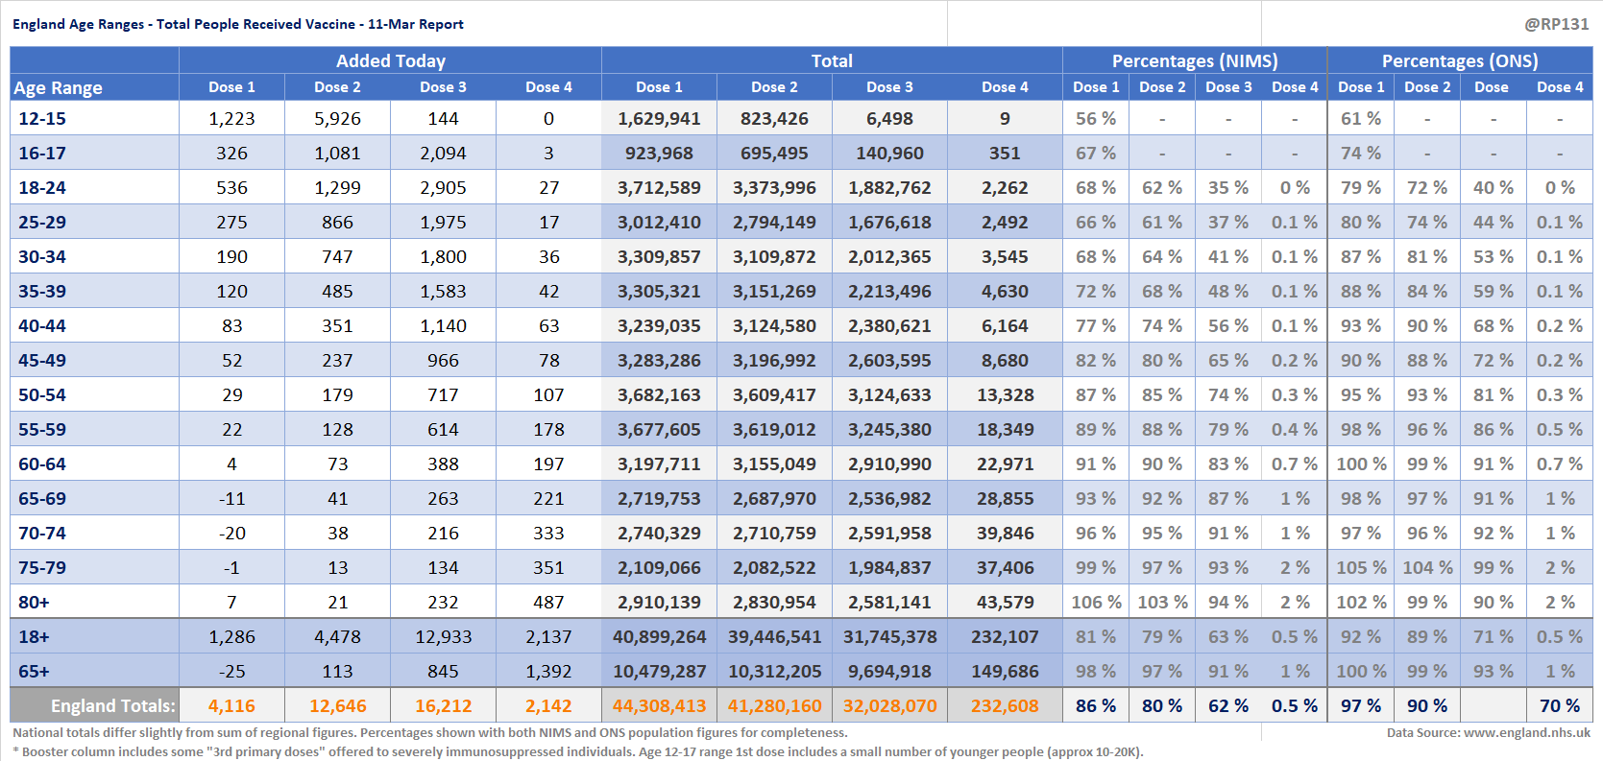
Task: Select the England Totals row label
Action: coord(112,706)
